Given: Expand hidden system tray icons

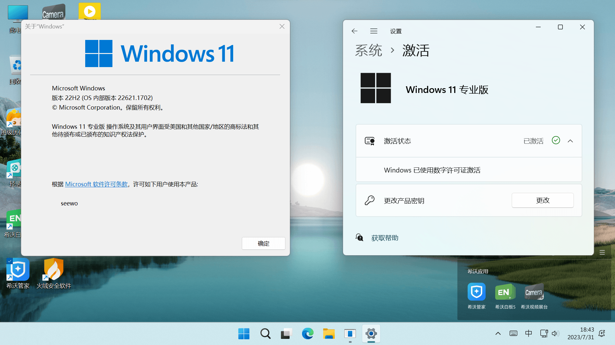Looking at the screenshot, I should tap(498, 334).
